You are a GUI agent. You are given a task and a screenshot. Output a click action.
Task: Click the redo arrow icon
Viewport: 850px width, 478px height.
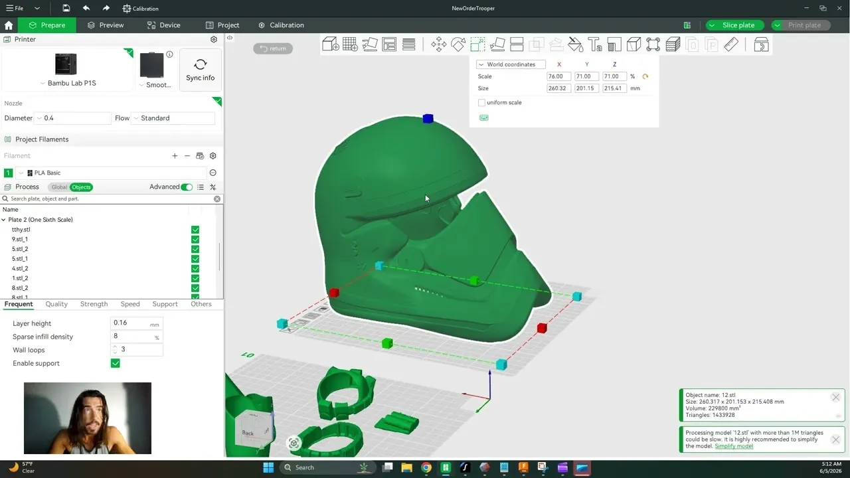[x=106, y=8]
